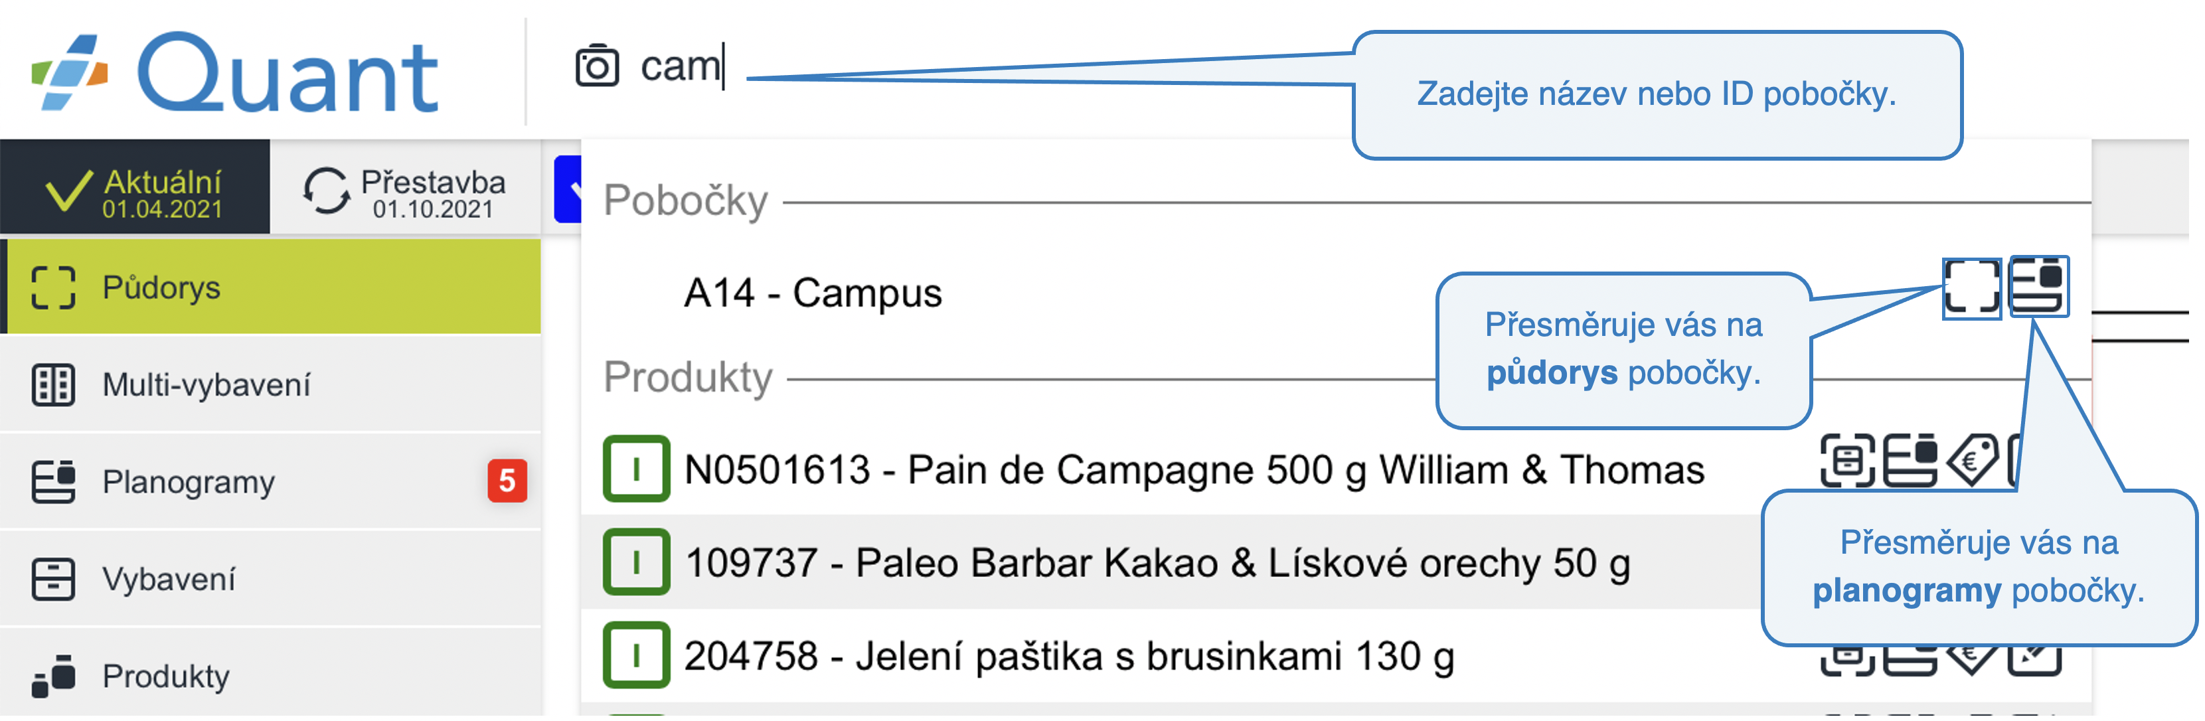The height and width of the screenshot is (721, 2205).
Task: Open equipment icon for Pain de Campagne product
Action: click(1846, 461)
